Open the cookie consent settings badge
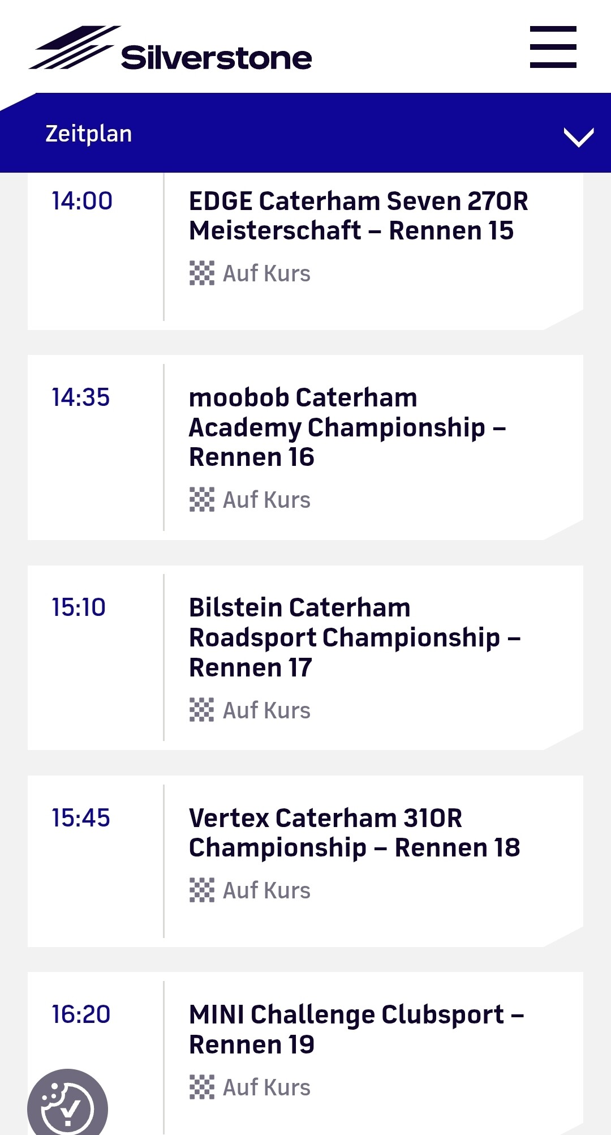 pos(67,1105)
